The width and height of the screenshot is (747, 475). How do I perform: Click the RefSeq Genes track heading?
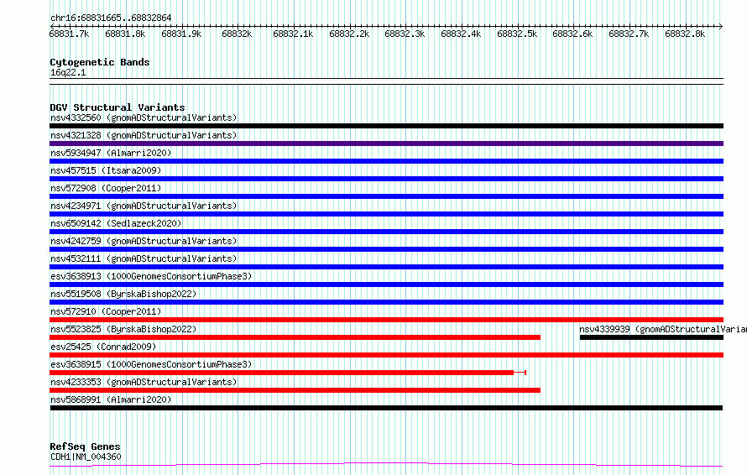coord(85,446)
